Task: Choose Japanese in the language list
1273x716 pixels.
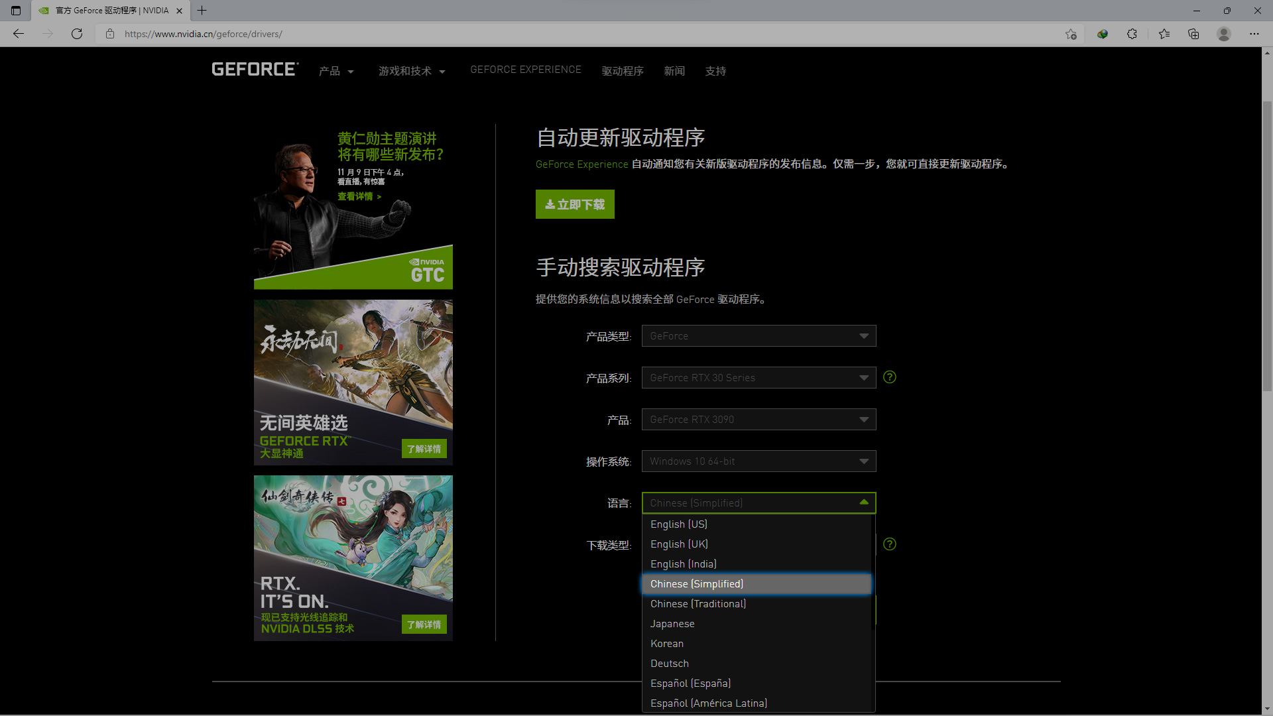Action: 672,624
